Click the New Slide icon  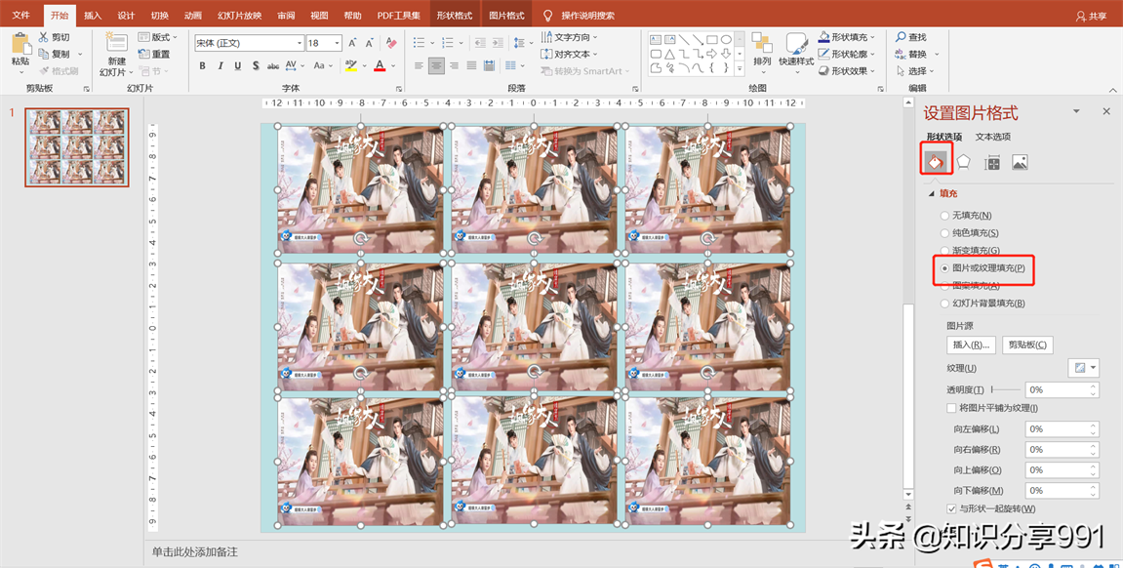click(x=116, y=43)
